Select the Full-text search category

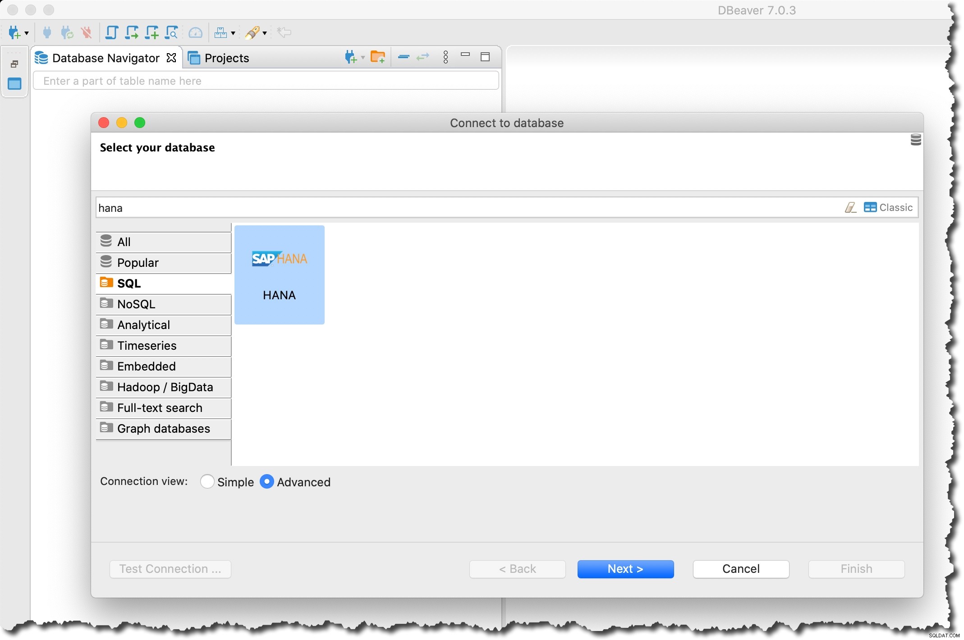point(164,408)
